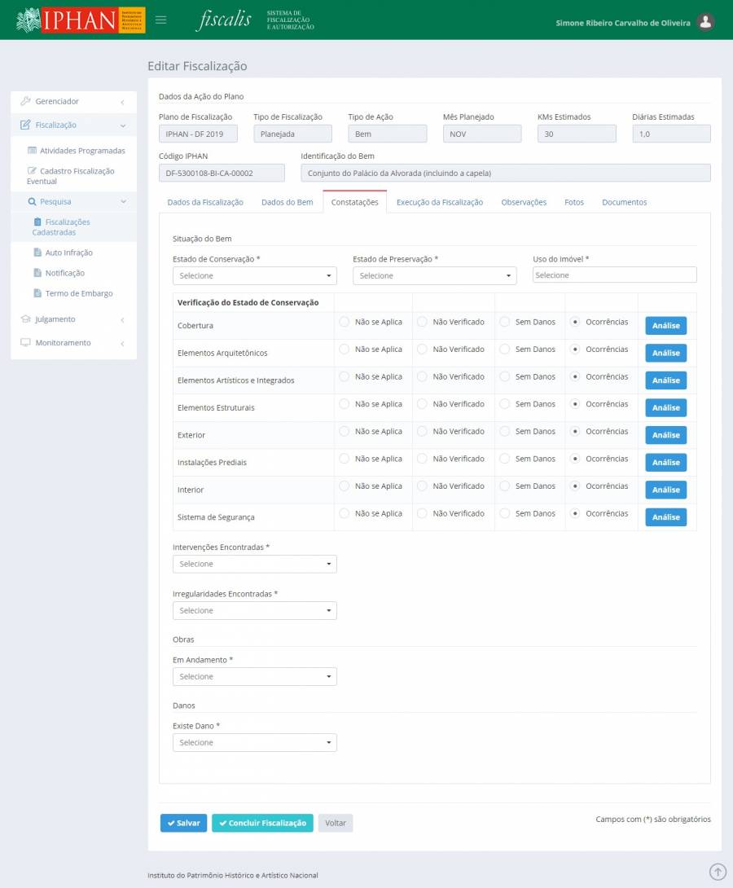The image size is (733, 888).
Task: Click the hamburger menu icon in header
Action: pos(161,20)
